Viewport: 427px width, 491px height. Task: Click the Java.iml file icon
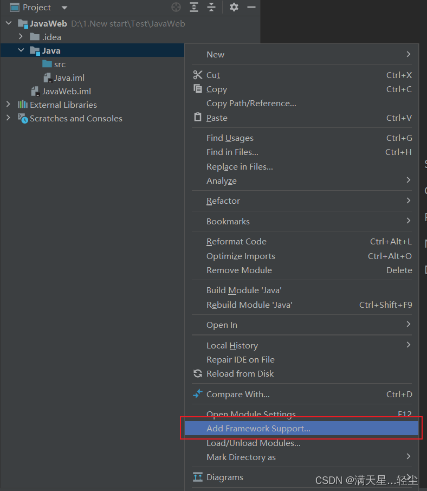click(48, 77)
